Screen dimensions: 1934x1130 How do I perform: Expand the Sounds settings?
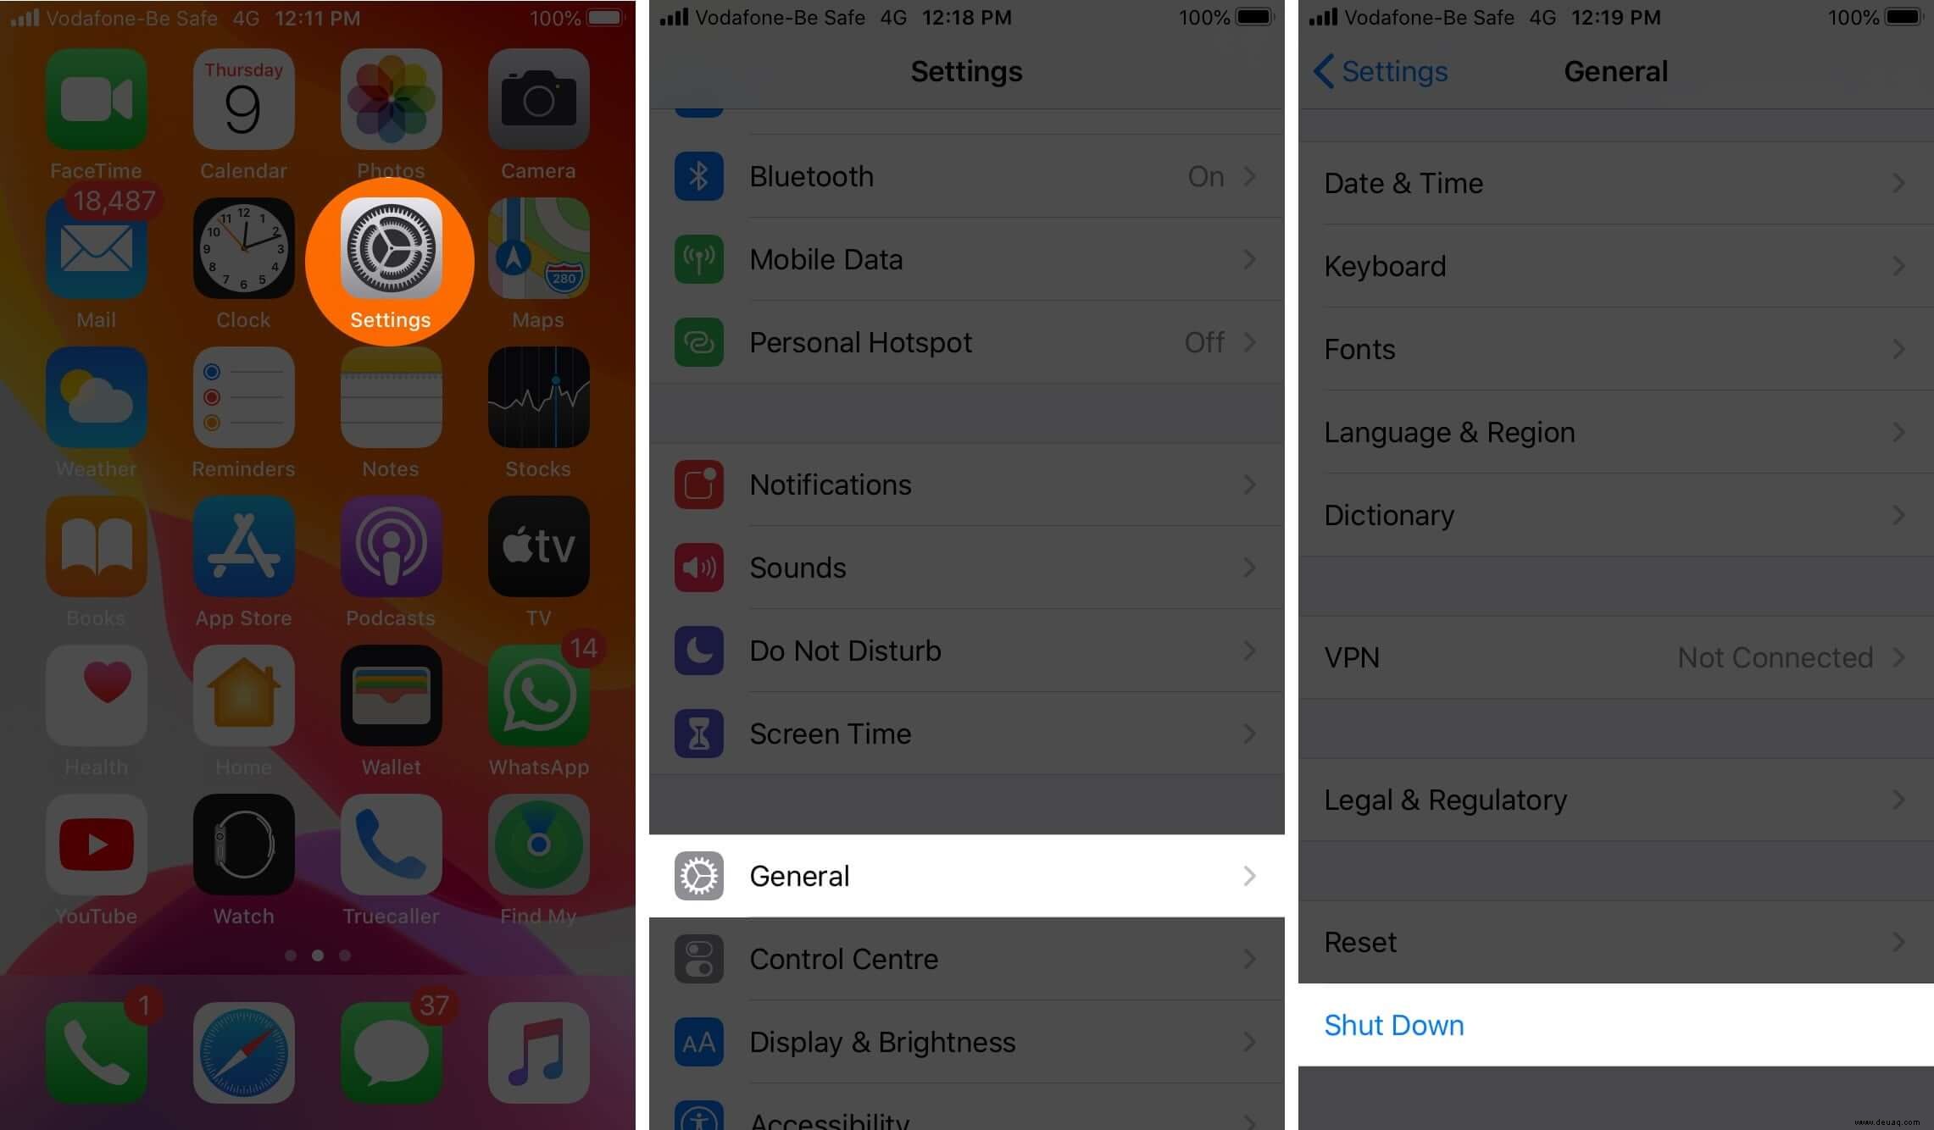pyautogui.click(x=965, y=567)
